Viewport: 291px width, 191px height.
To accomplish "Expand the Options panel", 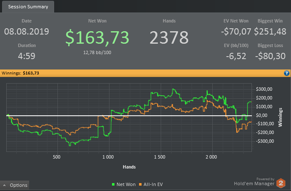I will click(x=15, y=185).
